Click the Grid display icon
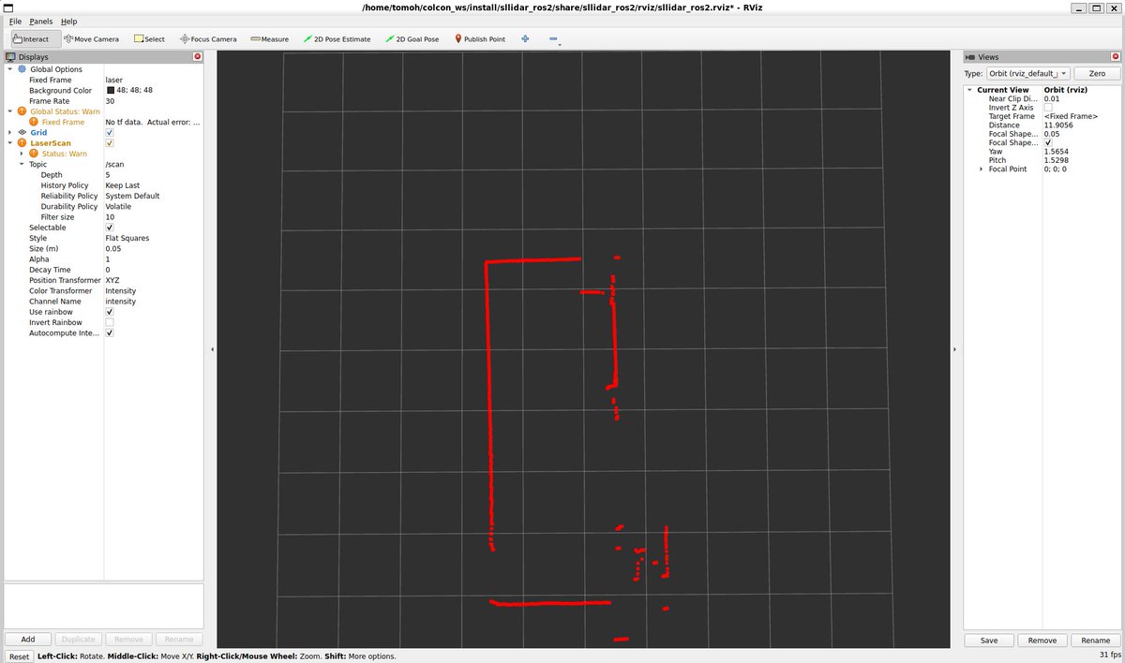The image size is (1125, 663). point(22,133)
